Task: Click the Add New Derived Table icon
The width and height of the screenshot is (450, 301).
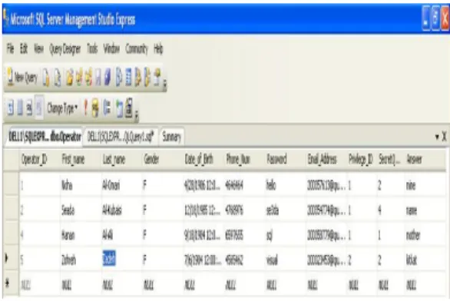Action: [129, 107]
